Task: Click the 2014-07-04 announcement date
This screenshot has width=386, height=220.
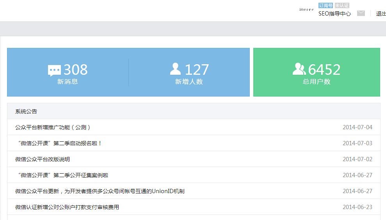Action: (357, 127)
